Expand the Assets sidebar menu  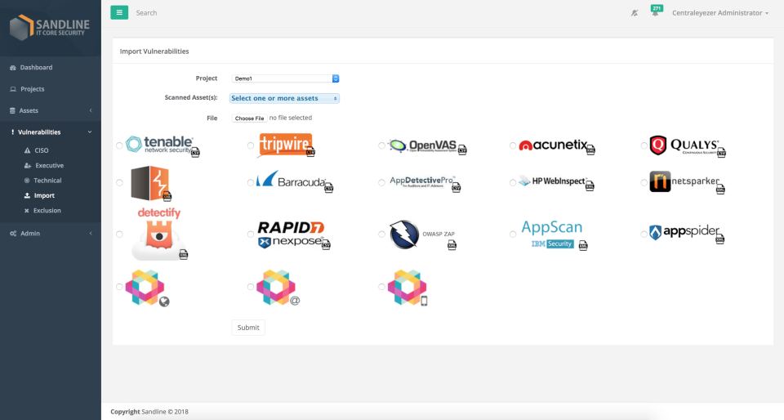[x=51, y=110]
